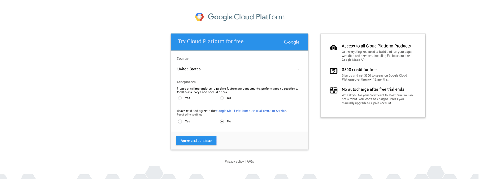479x179 pixels.
Task: Select No for Terms of Service agreement
Action: tap(222, 122)
